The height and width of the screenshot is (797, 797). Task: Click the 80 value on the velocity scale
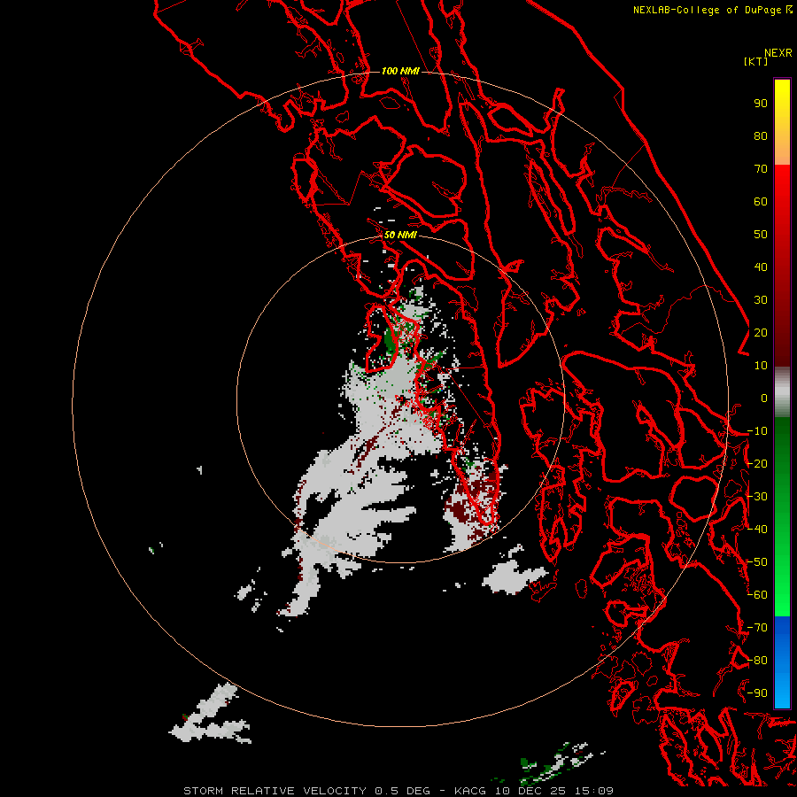[x=761, y=136]
